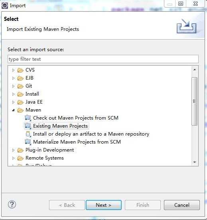This screenshot has height=220, width=207.
Task: Collapse the Maven tree node
Action: pos(13,110)
